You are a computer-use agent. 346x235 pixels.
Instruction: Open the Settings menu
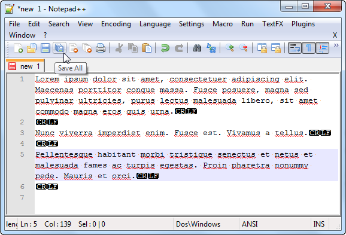(x=192, y=24)
